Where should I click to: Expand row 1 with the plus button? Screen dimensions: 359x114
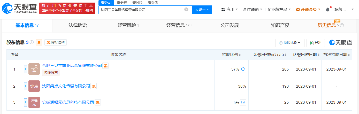[x=25, y=69]
